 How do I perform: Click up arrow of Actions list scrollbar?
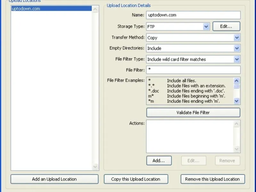pos(236,124)
